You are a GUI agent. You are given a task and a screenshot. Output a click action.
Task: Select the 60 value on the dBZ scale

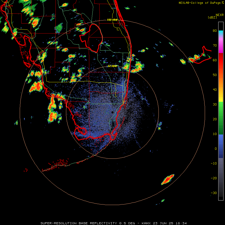215,60
